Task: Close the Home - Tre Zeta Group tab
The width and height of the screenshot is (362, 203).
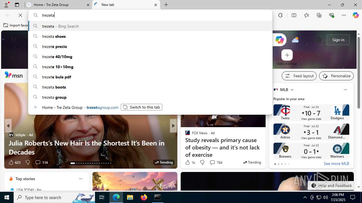Action: pos(88,5)
